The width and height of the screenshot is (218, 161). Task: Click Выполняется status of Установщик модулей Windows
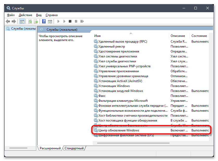click(x=200, y=91)
